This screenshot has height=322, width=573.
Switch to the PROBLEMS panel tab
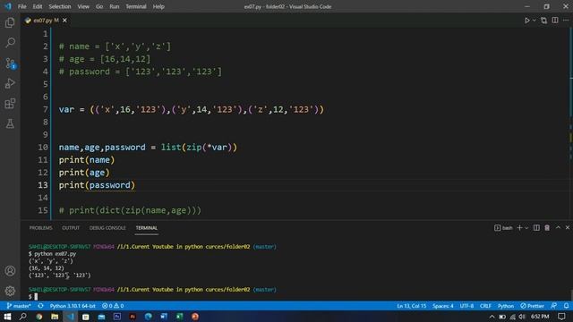coord(41,228)
